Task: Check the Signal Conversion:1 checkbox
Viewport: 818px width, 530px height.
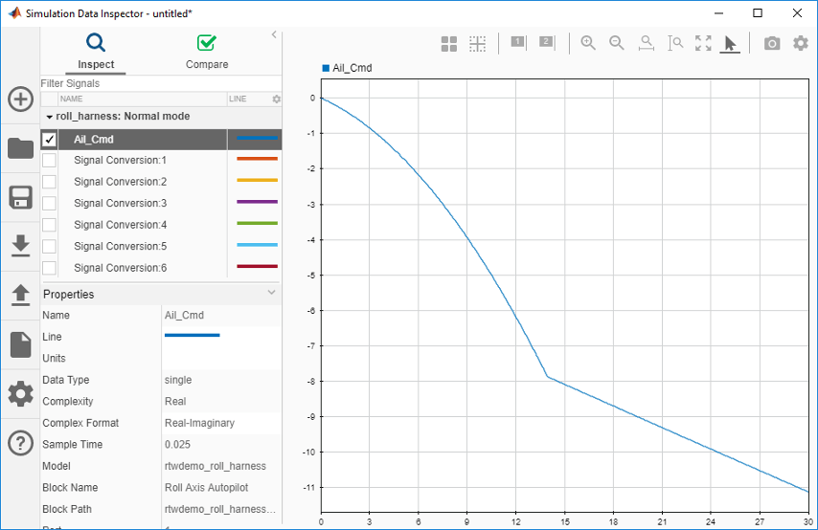Action: (49, 160)
